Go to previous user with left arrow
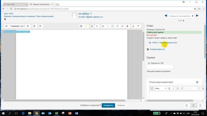The width and height of the screenshot is (207, 116). click(x=166, y=16)
